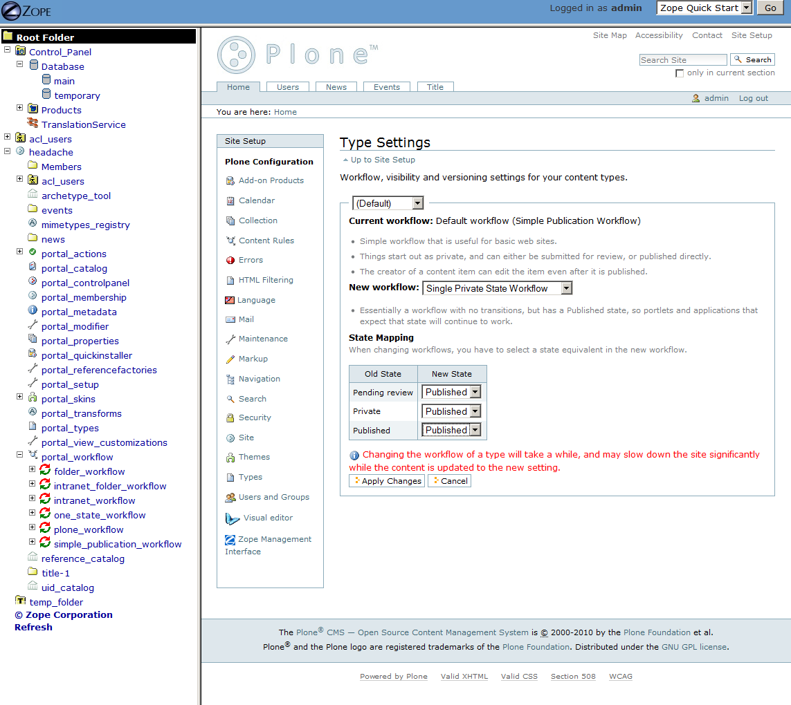Click the red Errors icon

pyautogui.click(x=230, y=260)
